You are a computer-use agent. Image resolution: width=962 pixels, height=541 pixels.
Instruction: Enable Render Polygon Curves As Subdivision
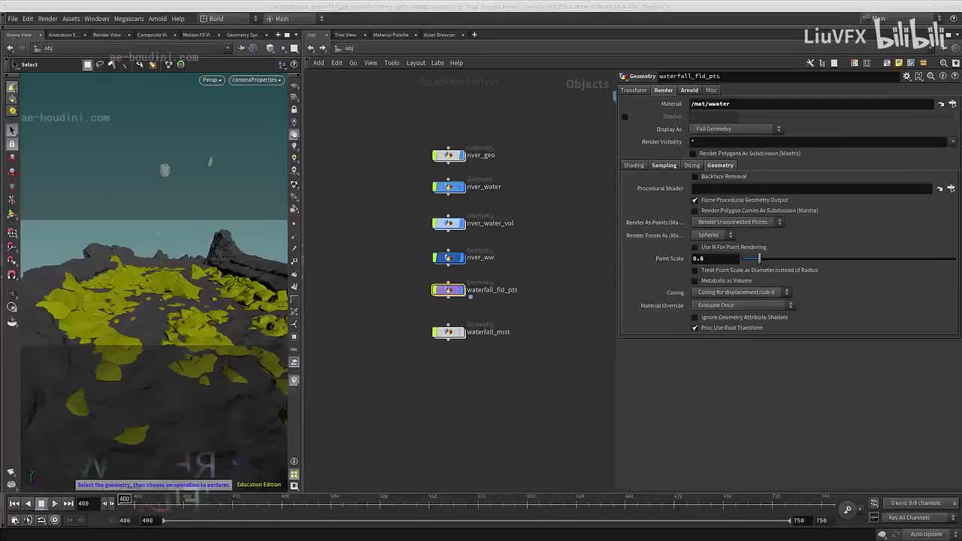point(694,210)
